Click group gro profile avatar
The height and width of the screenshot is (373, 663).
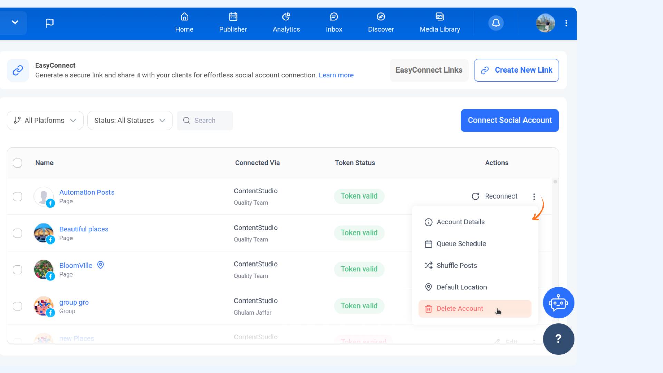coord(44,306)
